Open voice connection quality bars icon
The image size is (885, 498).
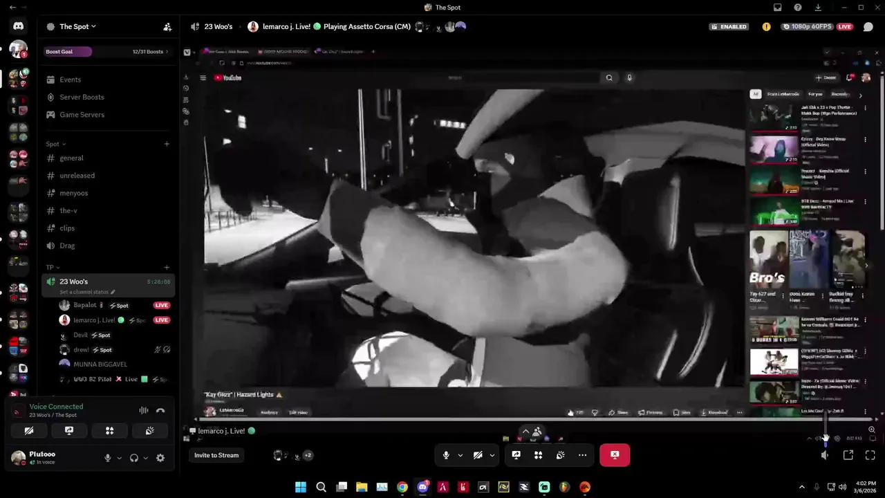coord(144,410)
